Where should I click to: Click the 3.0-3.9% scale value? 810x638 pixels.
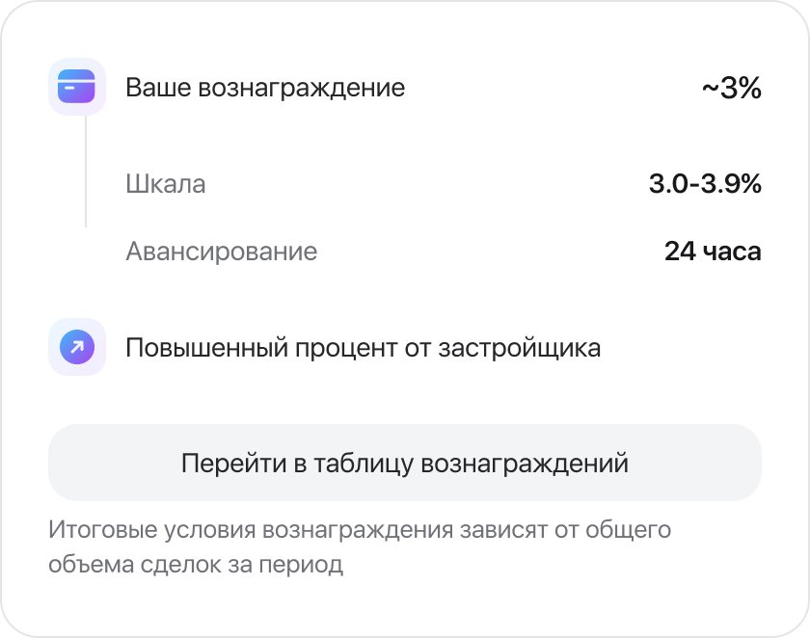click(705, 184)
